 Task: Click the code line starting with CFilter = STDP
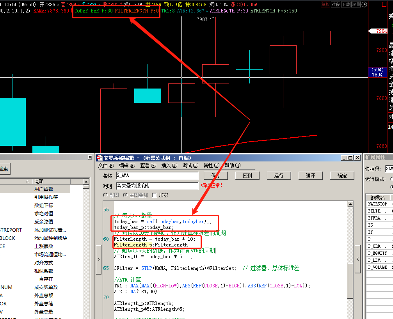coord(206,268)
